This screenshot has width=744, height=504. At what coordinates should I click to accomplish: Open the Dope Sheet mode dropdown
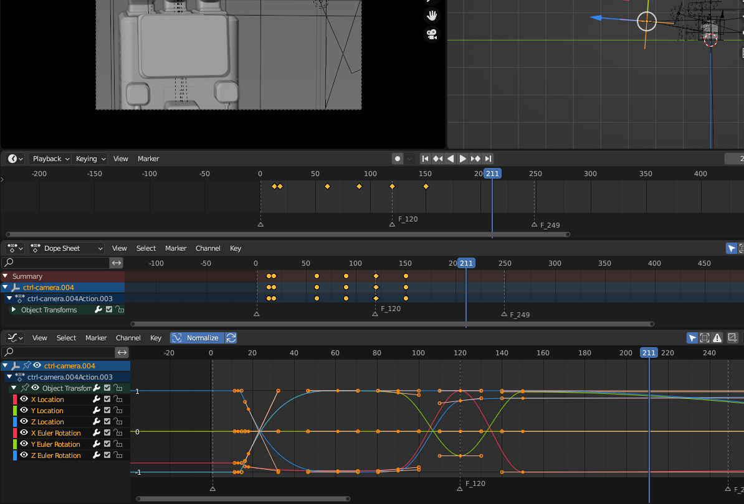(x=67, y=248)
